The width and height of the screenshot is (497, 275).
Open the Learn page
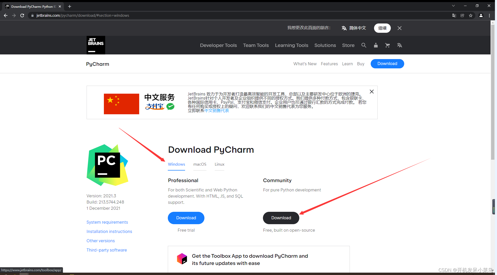[347, 64]
